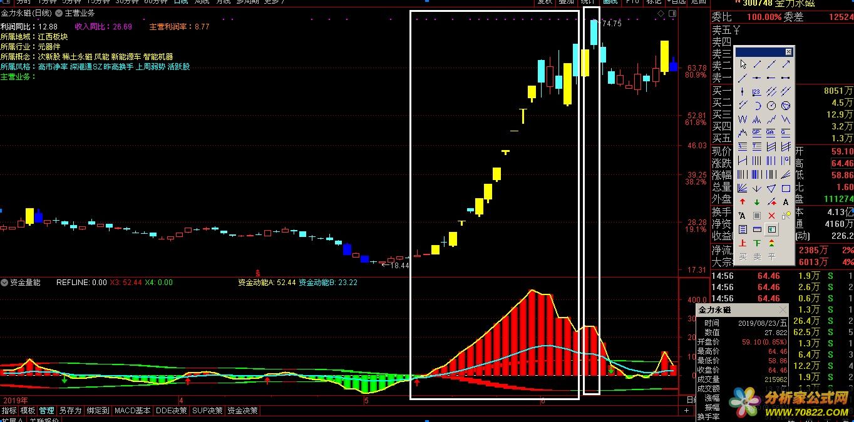Click the 买 button in drawing palette
Viewport: 854px width, 422px height.
(x=743, y=256)
